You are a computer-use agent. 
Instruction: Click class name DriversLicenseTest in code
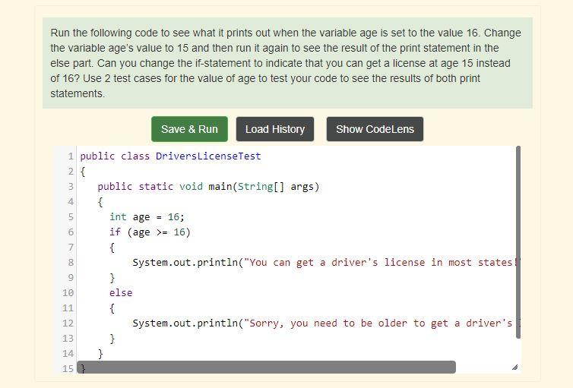tap(208, 156)
